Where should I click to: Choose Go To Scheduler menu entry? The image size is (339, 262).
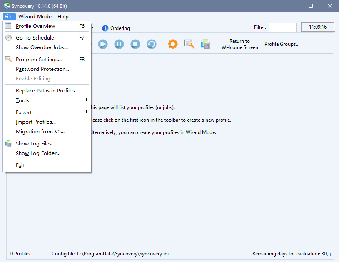[36, 38]
